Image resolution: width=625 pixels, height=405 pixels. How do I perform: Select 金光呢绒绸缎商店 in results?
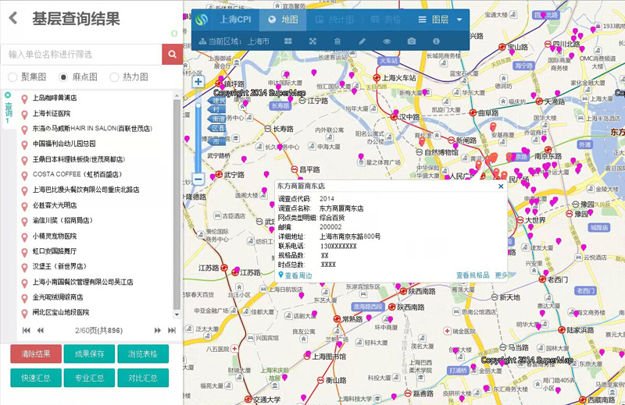pos(58,297)
